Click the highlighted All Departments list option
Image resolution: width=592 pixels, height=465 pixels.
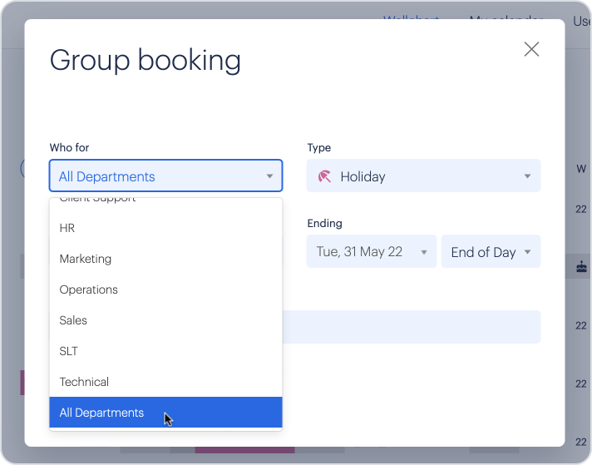coord(101,413)
